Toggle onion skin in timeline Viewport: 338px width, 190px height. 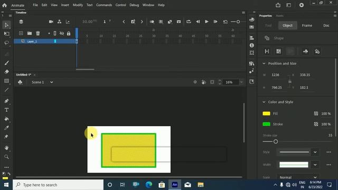152,22
